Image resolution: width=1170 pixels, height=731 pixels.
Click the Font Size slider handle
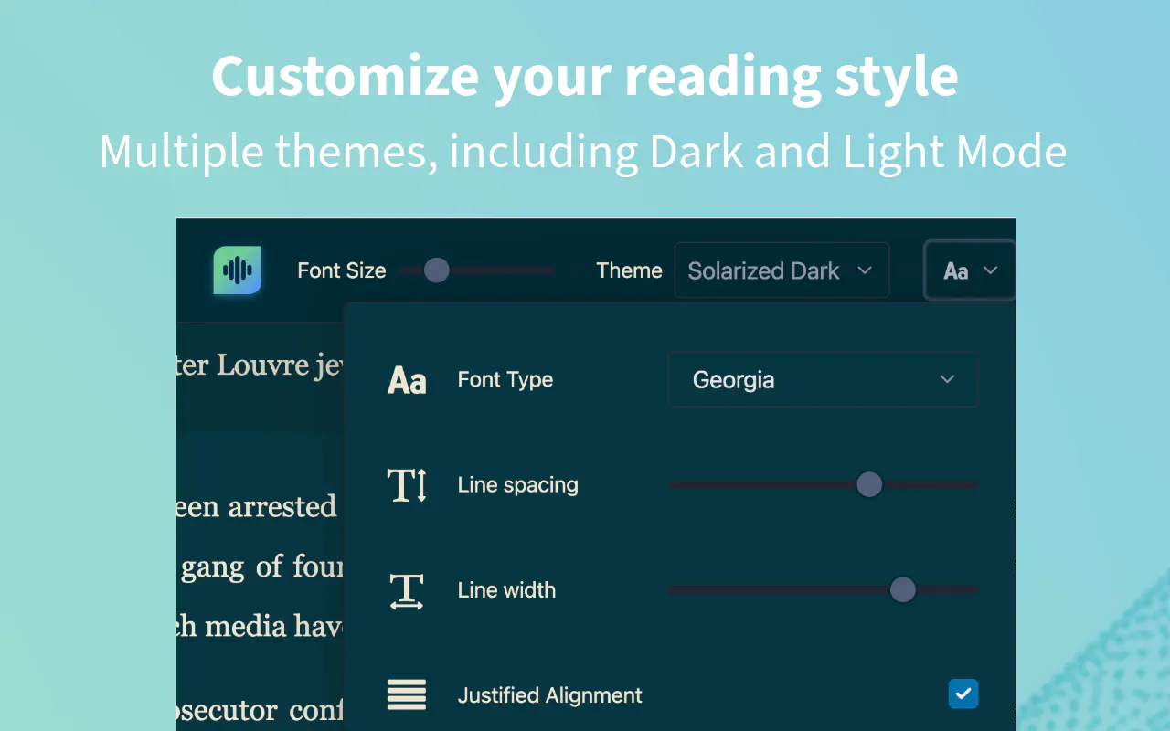pyautogui.click(x=437, y=270)
